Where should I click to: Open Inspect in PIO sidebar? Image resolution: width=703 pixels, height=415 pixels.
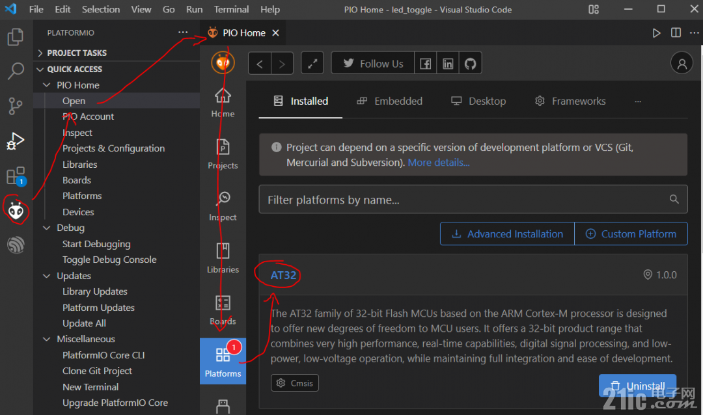coord(223,206)
